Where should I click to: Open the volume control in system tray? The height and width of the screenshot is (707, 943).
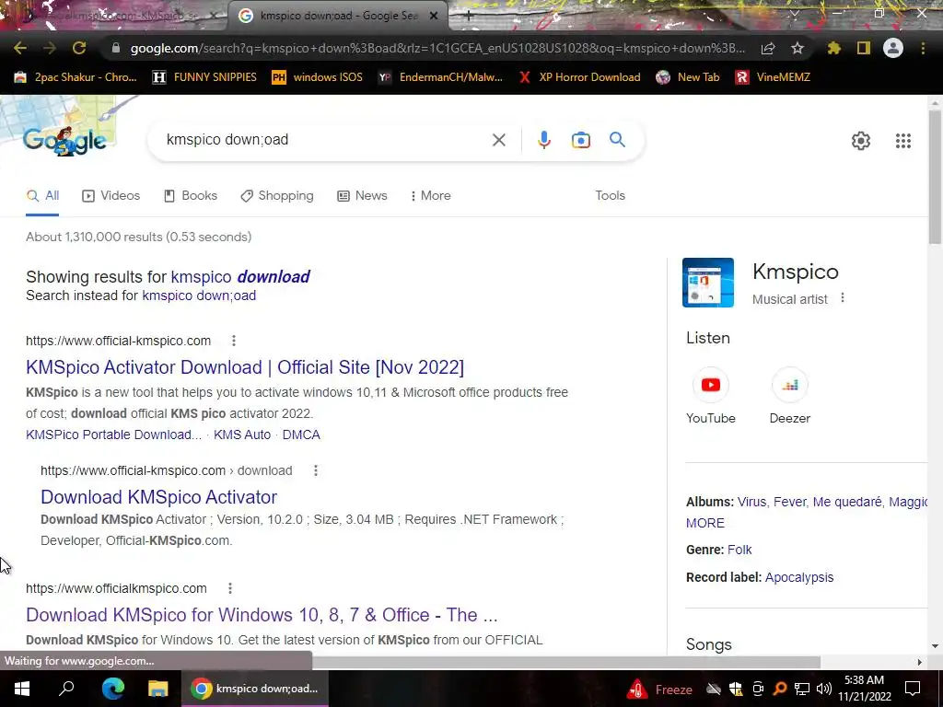tap(824, 689)
